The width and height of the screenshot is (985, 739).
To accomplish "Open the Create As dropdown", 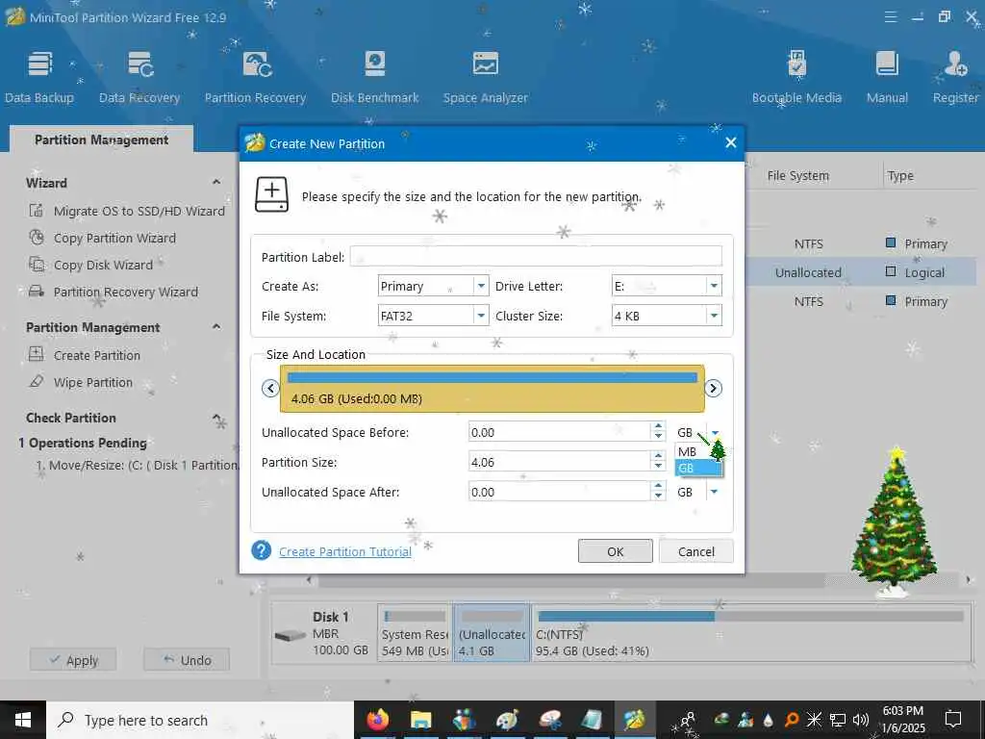I will pos(481,286).
